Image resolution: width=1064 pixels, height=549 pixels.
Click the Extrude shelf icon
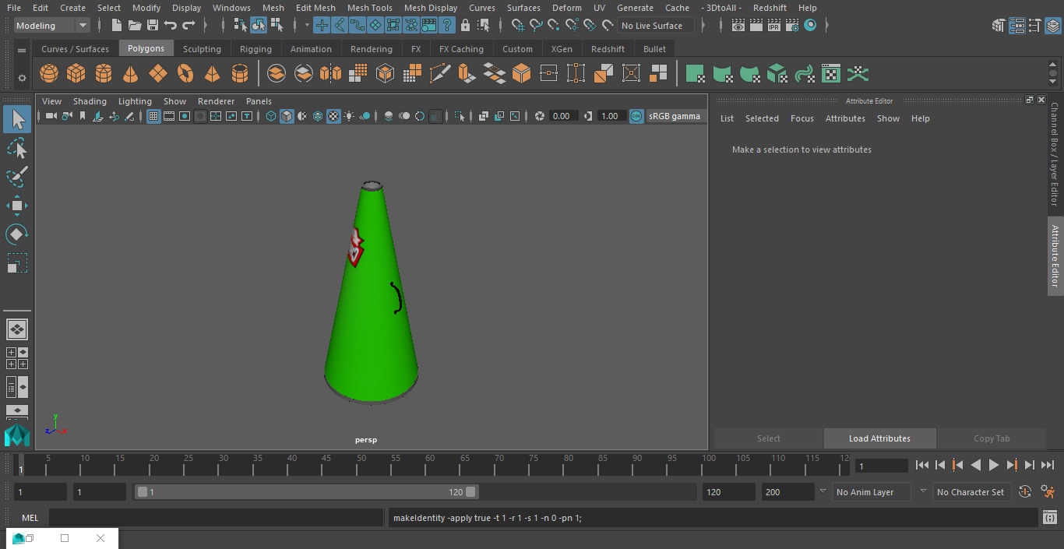click(x=467, y=74)
